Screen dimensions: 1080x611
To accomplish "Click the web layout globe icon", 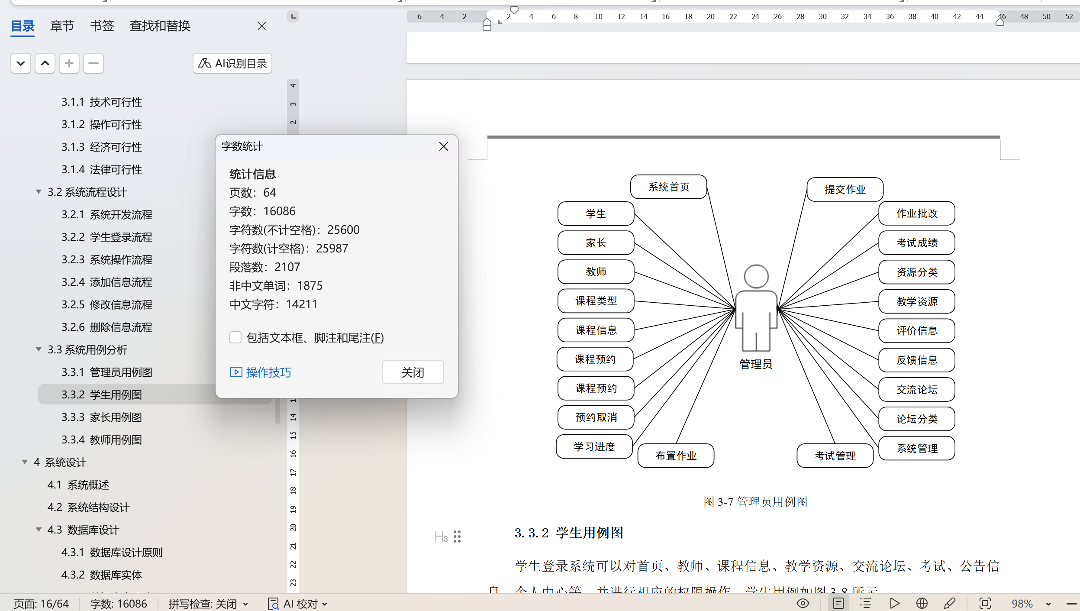I will (x=922, y=603).
